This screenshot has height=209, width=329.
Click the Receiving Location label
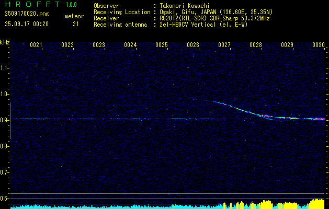122,12
